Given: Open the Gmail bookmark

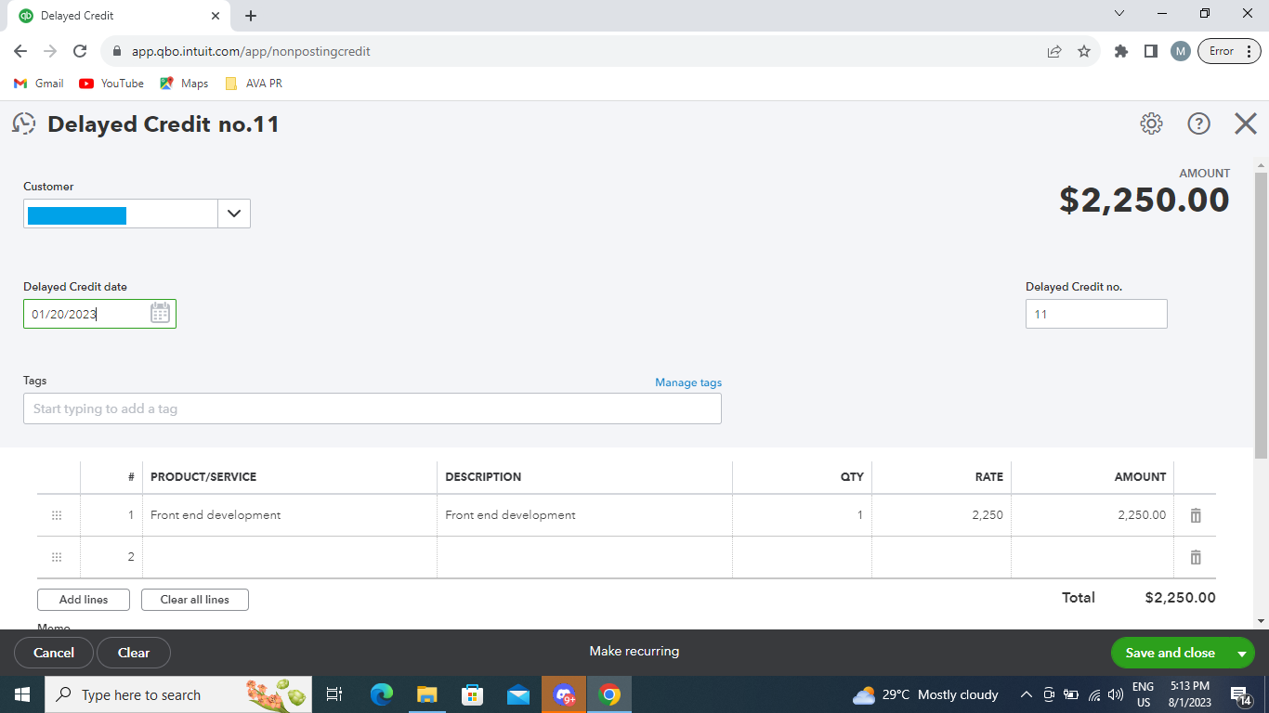Looking at the screenshot, I should coord(39,84).
